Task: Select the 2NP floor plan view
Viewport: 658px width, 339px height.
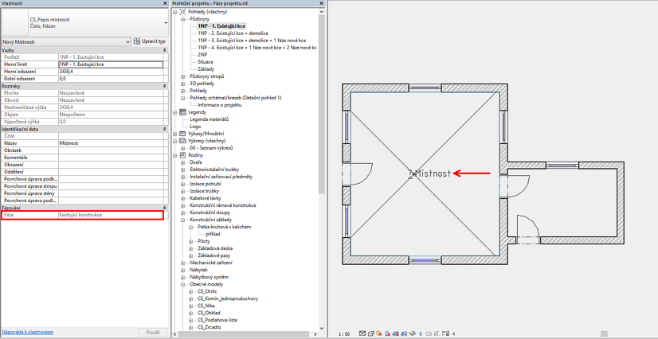Action: click(202, 55)
